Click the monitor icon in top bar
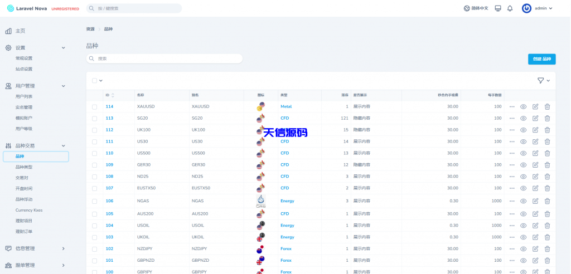 pyautogui.click(x=498, y=8)
